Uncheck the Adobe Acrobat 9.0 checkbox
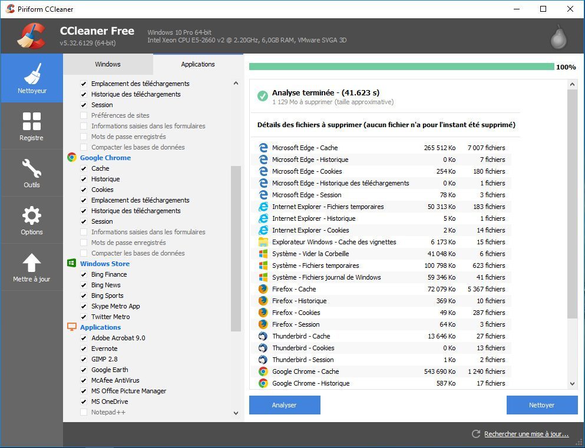 click(x=84, y=338)
